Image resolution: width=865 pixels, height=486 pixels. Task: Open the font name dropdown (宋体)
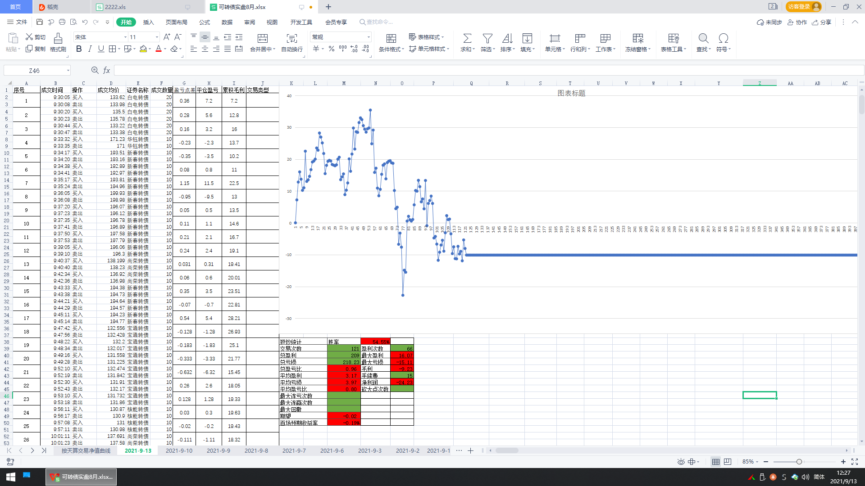pyautogui.click(x=125, y=37)
